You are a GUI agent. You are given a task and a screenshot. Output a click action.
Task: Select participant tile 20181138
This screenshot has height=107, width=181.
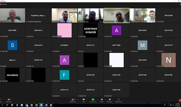pos(90,75)
